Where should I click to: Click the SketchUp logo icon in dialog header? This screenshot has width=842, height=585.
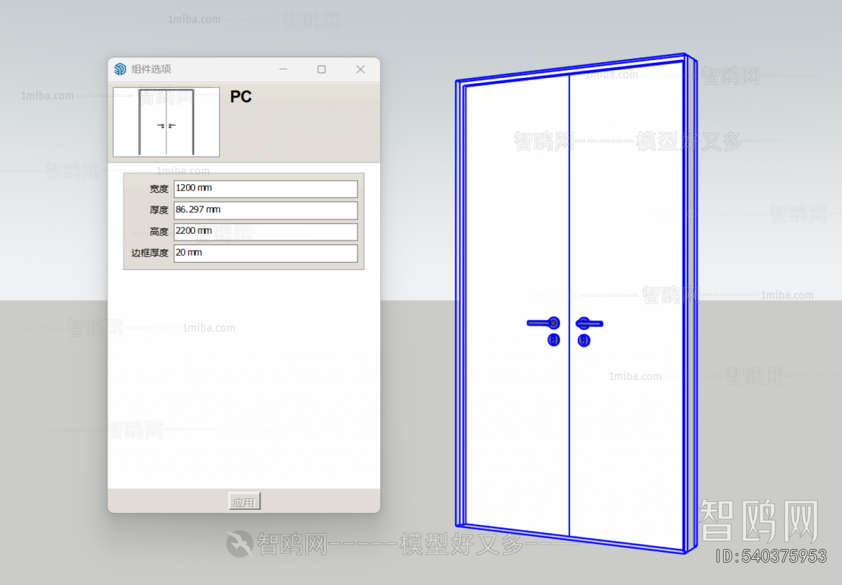tap(120, 69)
